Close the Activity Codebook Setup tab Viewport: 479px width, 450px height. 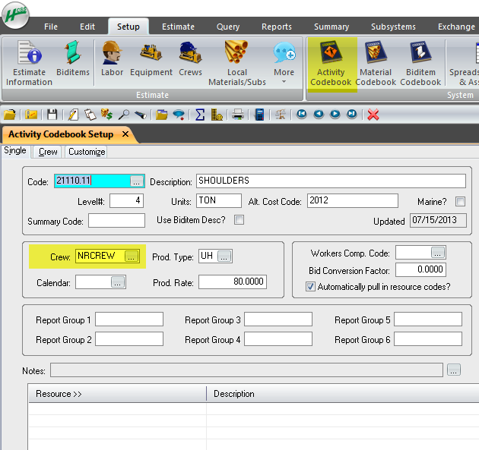125,134
